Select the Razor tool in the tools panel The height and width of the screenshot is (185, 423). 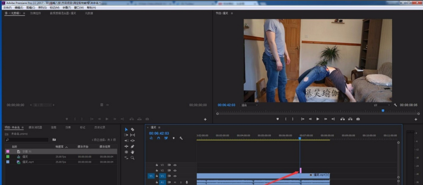[132, 129]
